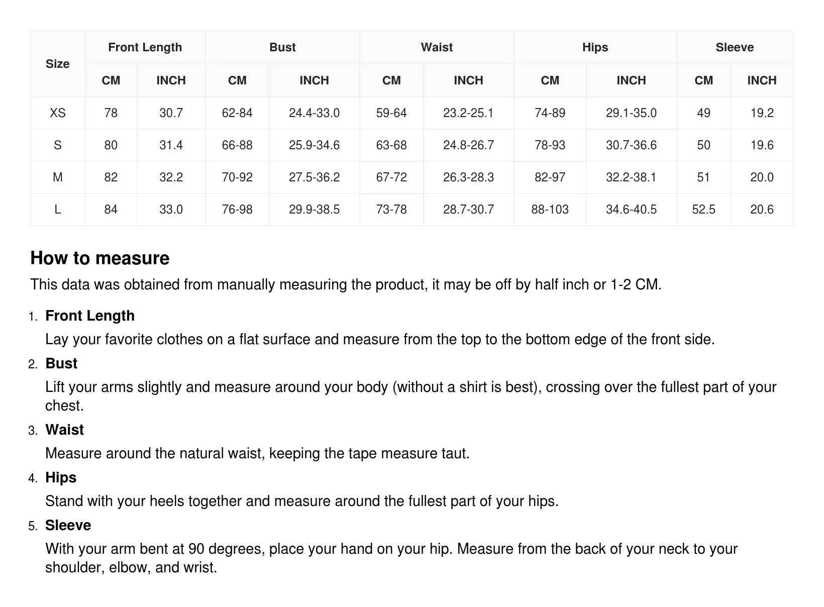The image size is (824, 607).
Task: Select the L sleeve cm value 52.5
Action: [x=704, y=210]
